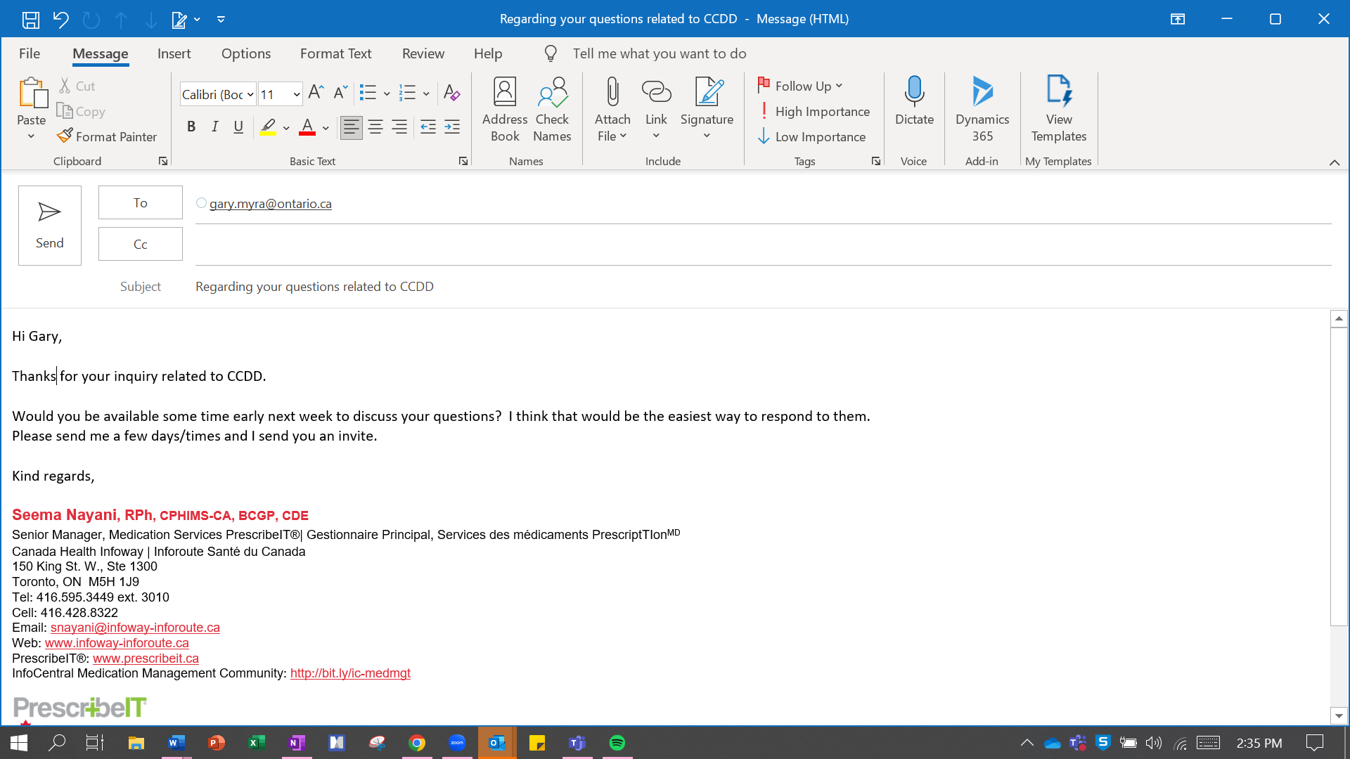Copy the selected text

(82, 111)
